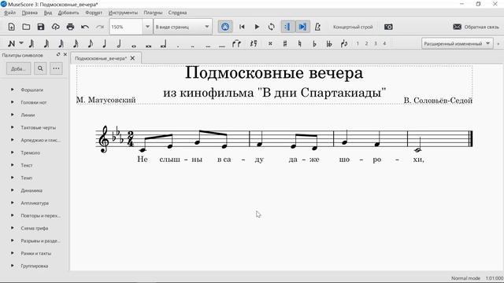This screenshot has height=283, width=504.
Task: Close the Подмосковные_вечера tab
Action: click(x=132, y=58)
